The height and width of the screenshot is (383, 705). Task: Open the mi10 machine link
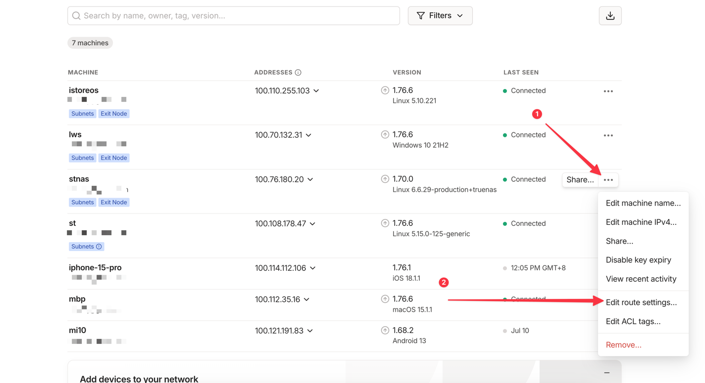(78, 330)
